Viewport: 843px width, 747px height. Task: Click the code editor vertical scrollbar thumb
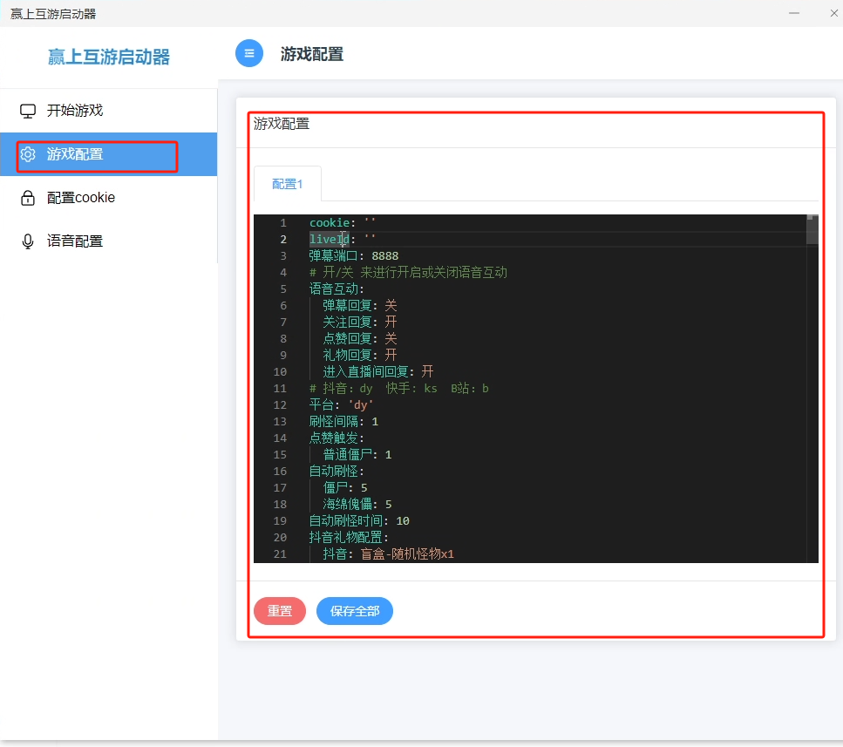812,230
